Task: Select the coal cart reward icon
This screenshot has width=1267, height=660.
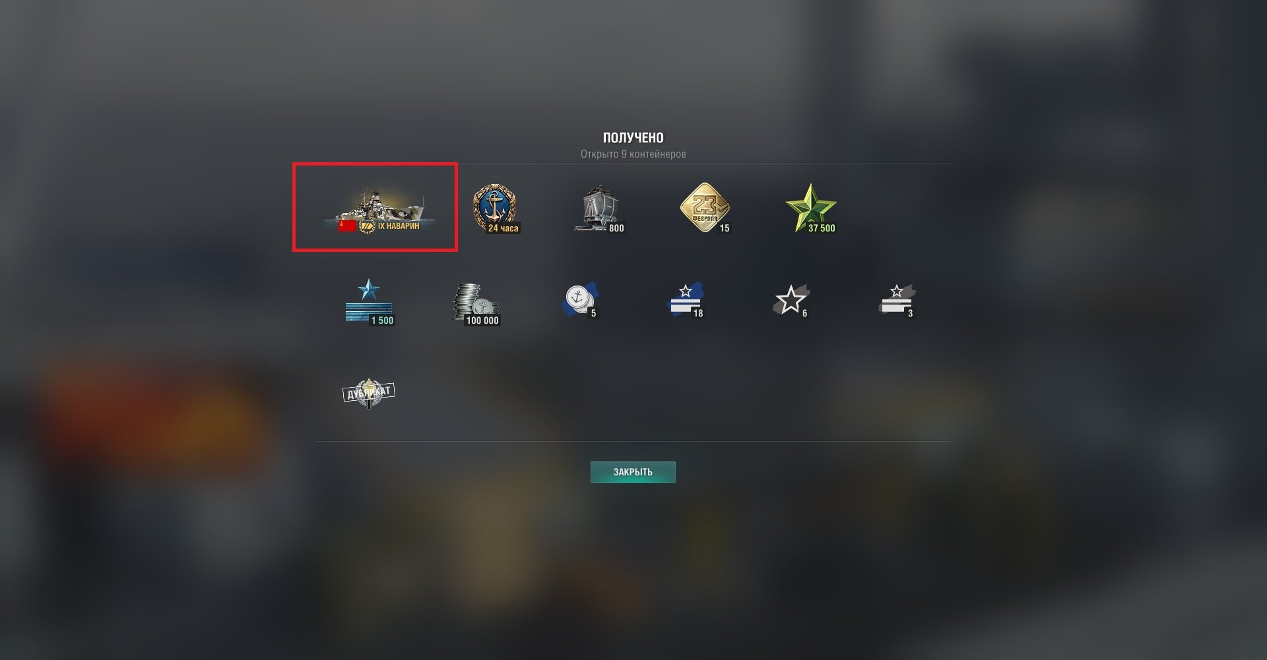Action: tap(599, 209)
